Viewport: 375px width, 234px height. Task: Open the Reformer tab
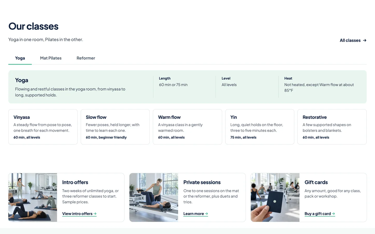tap(86, 58)
